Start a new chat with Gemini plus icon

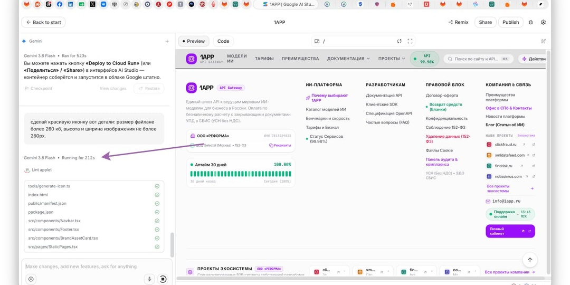click(167, 42)
